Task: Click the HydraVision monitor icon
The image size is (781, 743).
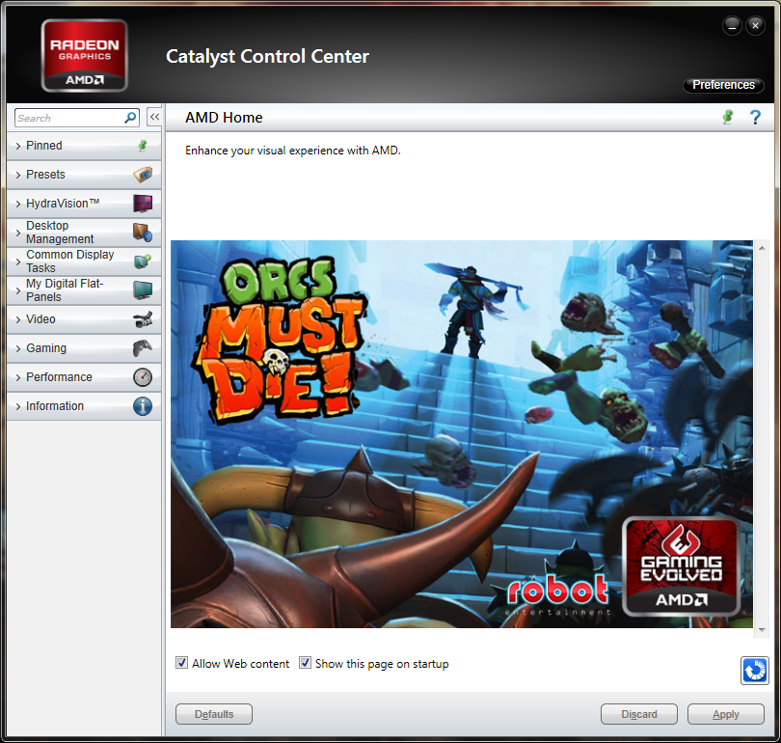Action: coord(143,204)
